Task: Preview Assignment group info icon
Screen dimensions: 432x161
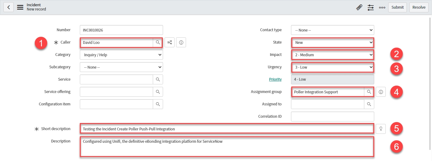Action: tap(381, 92)
